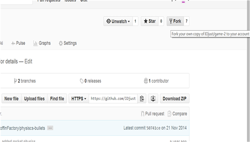The width and height of the screenshot is (250, 142).
Task: Open a Pull request
Action: [152, 114]
